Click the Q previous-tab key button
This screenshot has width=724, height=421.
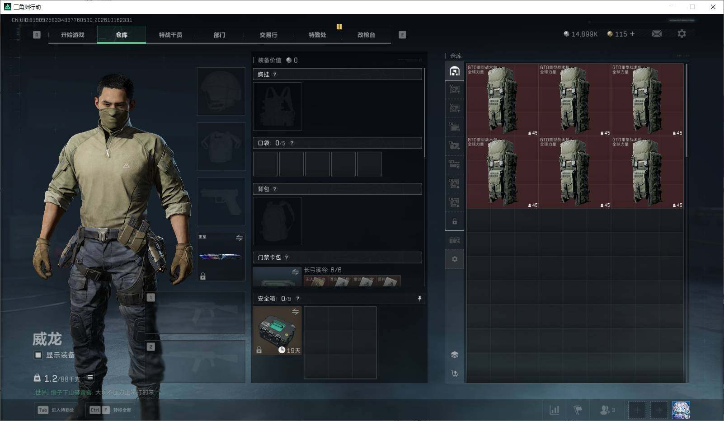tap(37, 35)
